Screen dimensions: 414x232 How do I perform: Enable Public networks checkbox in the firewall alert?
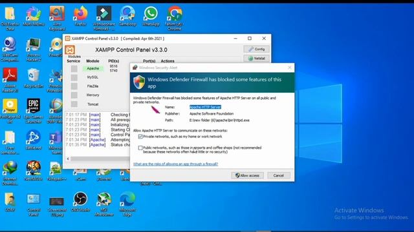tap(140, 148)
